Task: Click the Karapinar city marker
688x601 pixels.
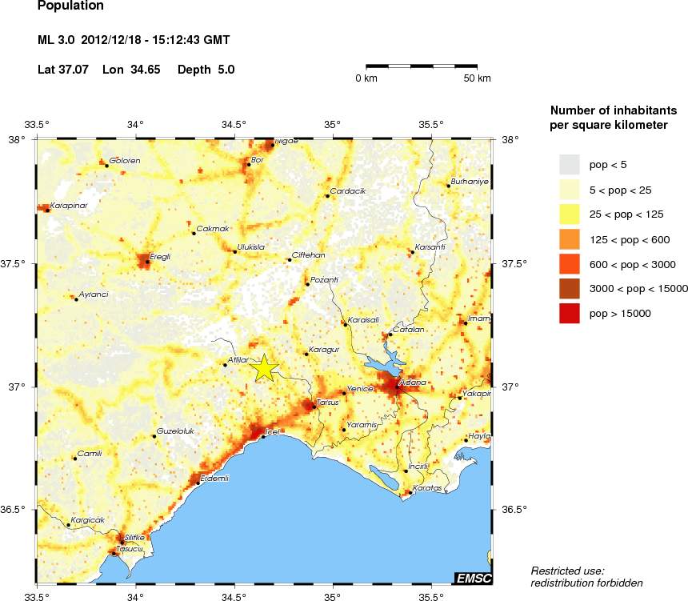Action: pos(46,209)
